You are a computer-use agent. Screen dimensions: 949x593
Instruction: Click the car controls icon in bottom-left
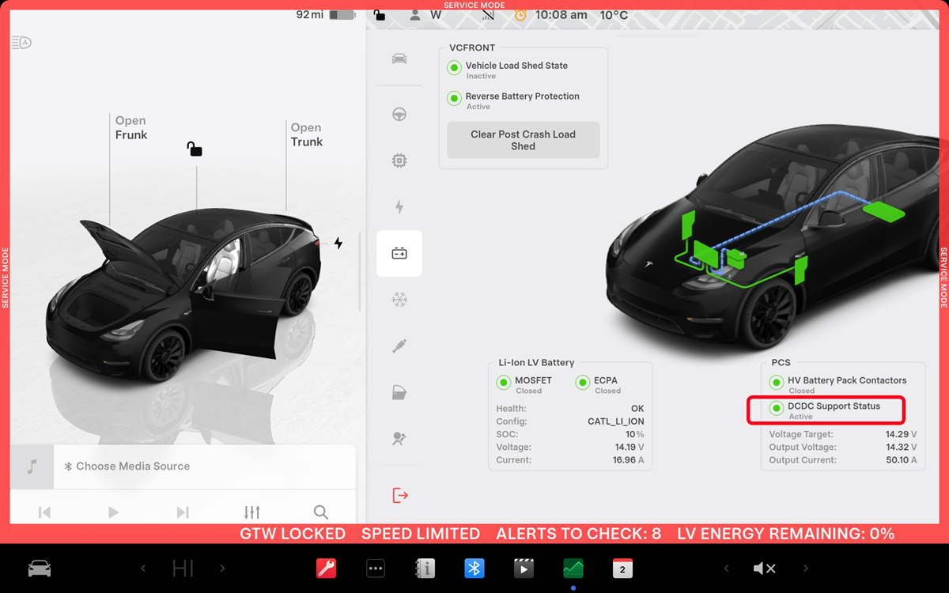pos(40,568)
